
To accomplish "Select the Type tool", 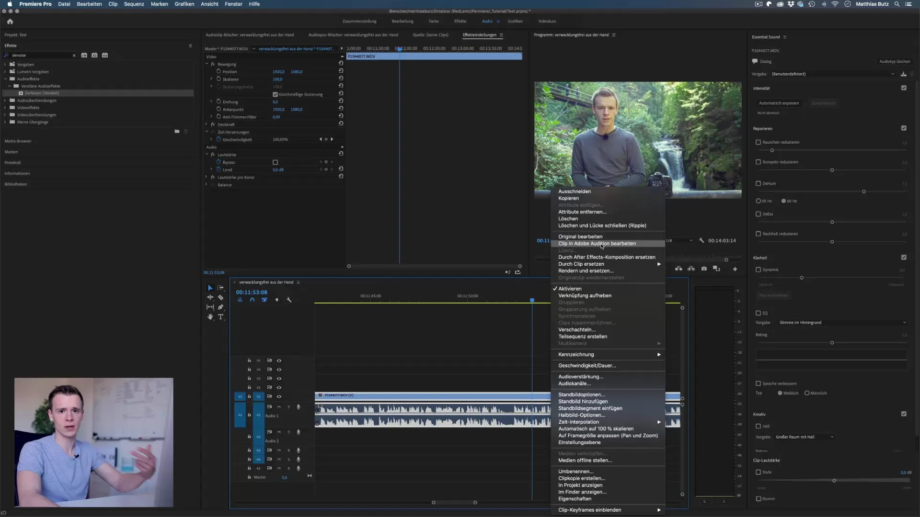I will (220, 317).
